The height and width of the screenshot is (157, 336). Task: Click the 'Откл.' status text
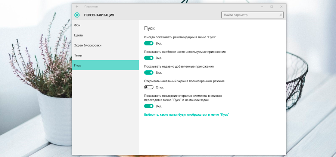click(x=160, y=87)
